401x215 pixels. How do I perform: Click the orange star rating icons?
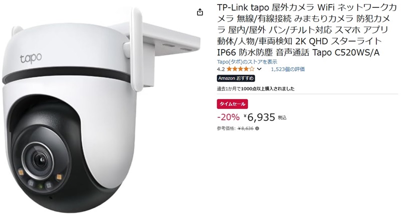[x=240, y=69]
